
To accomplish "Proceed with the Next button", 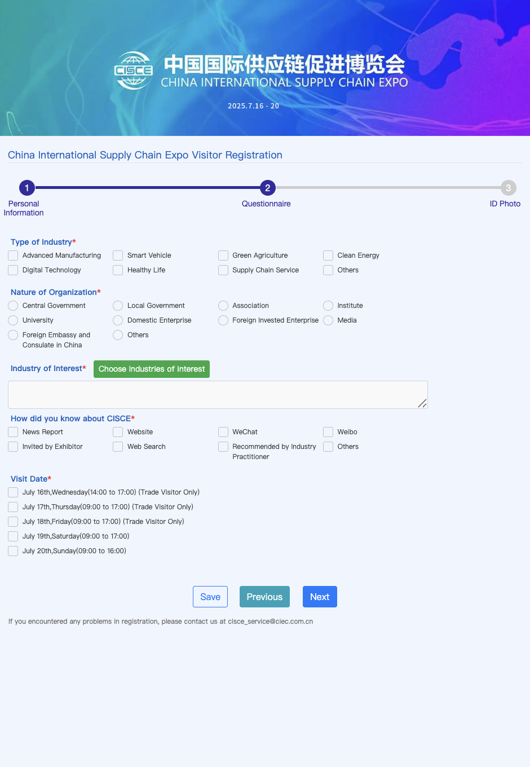I will [320, 597].
